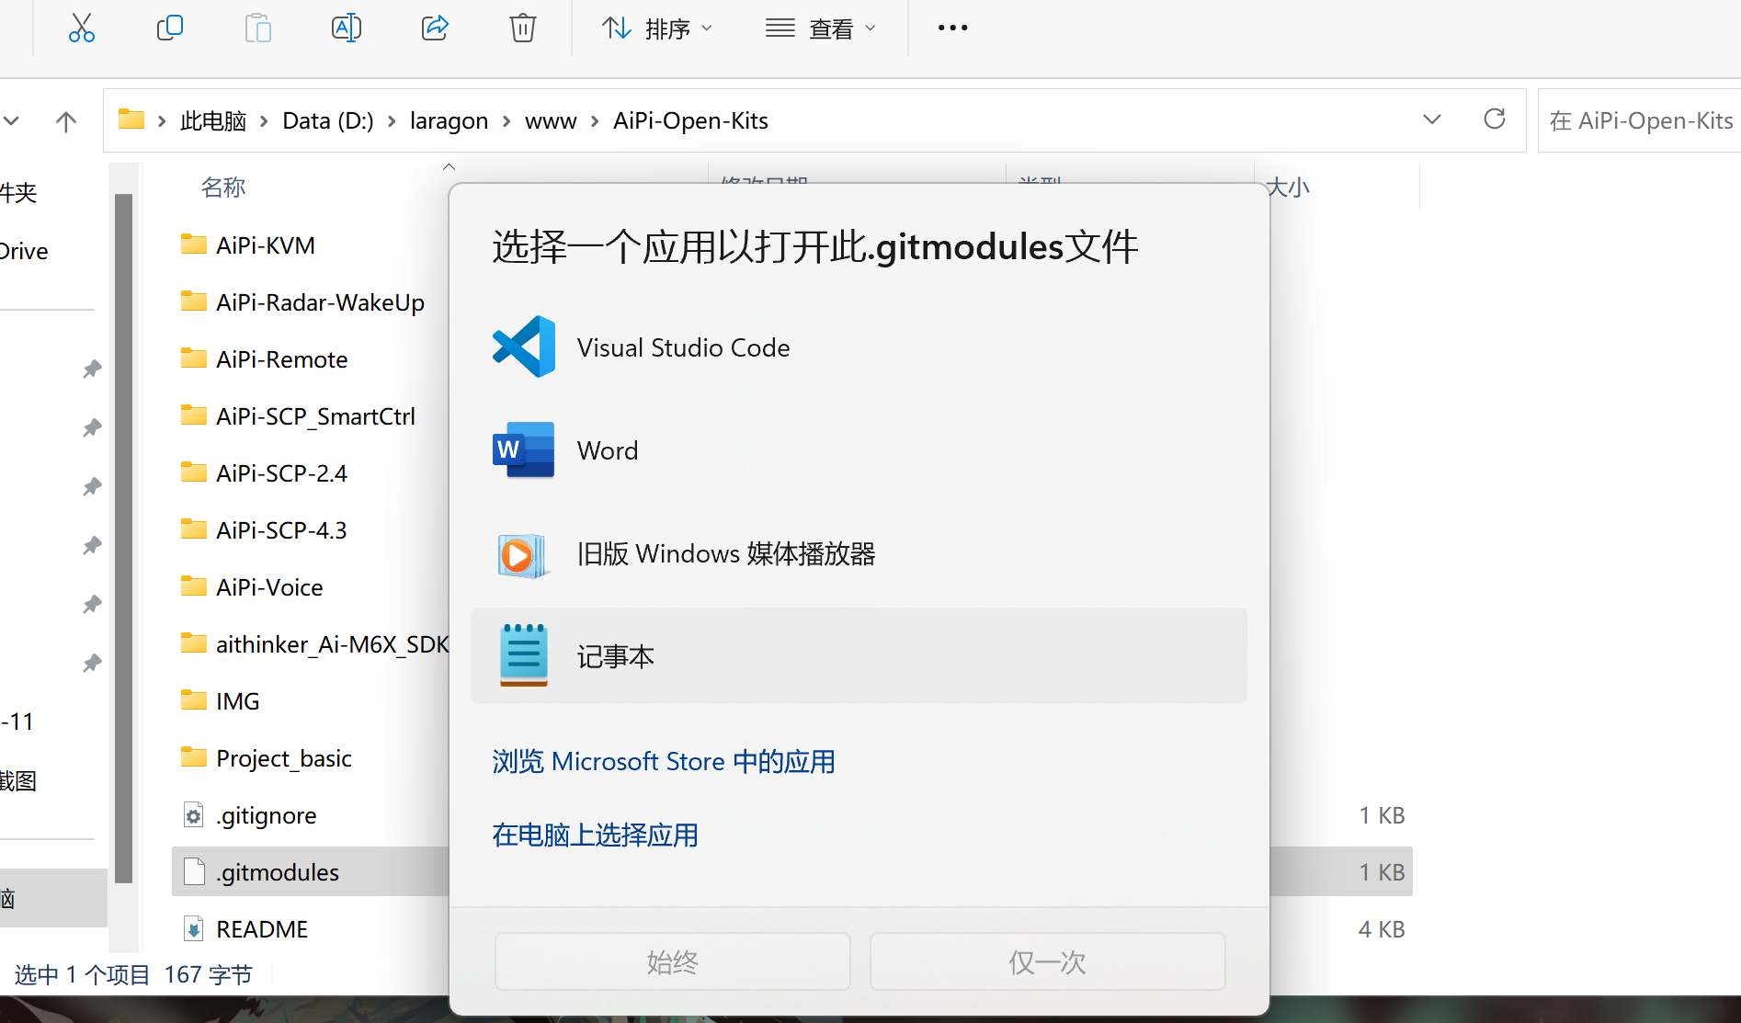Go up one folder with the up arrow
The image size is (1741, 1023).
click(x=66, y=120)
